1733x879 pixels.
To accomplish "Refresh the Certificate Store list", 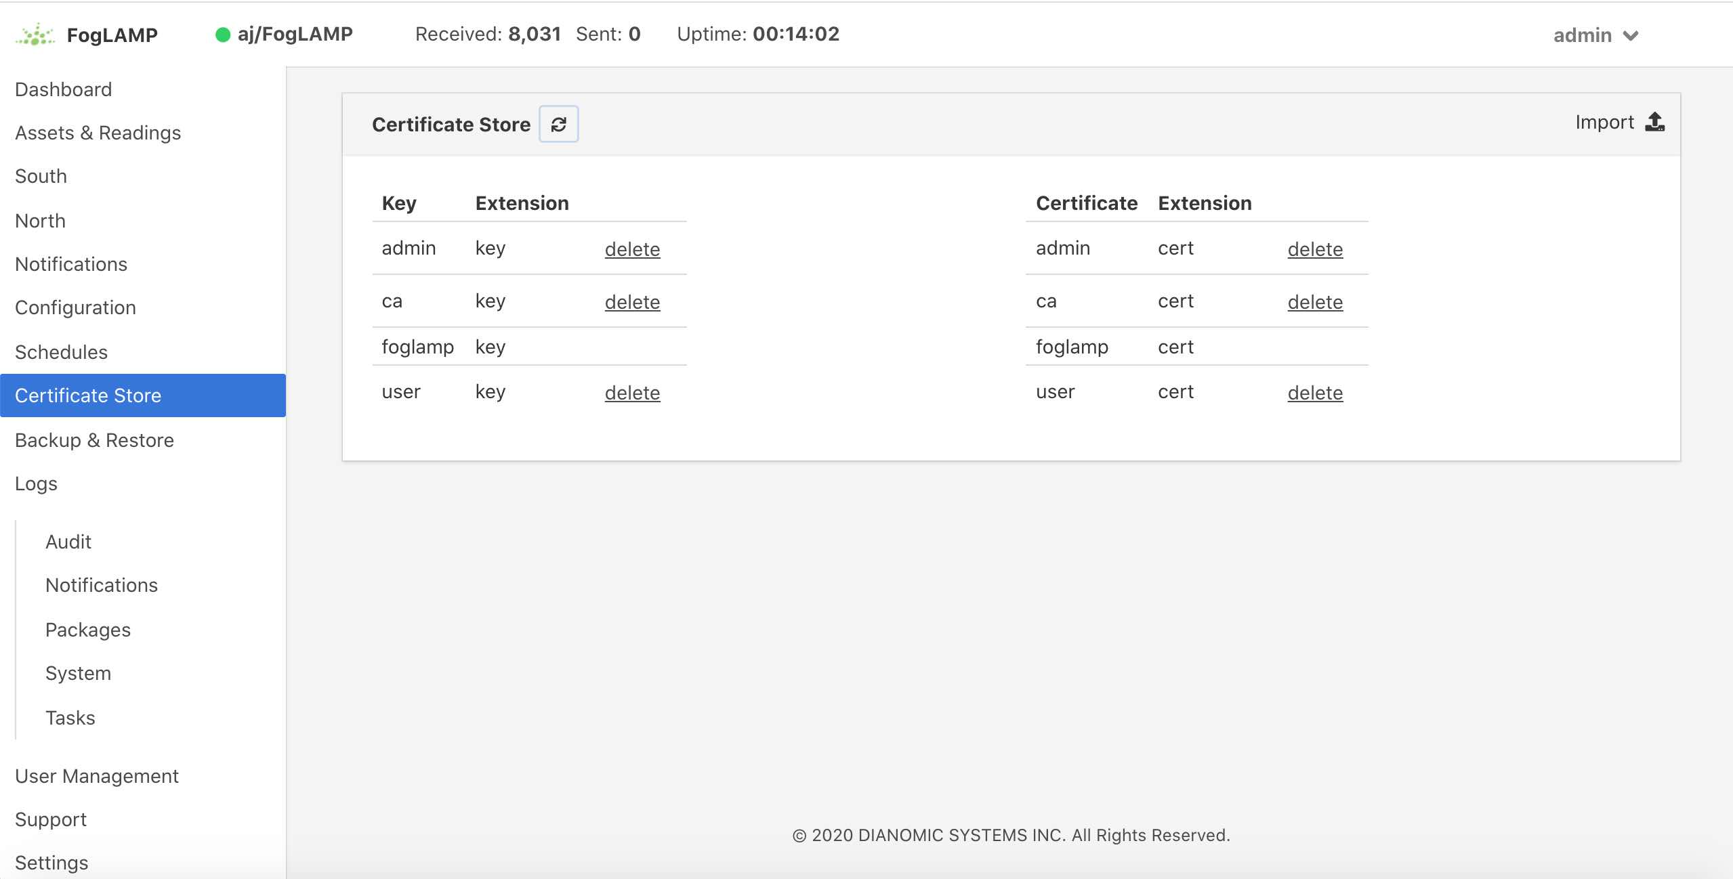I will [x=558, y=124].
